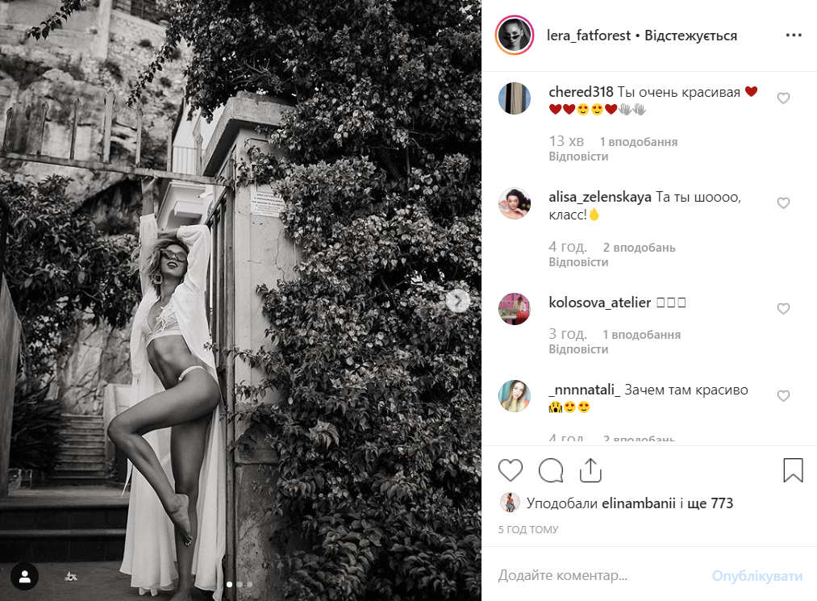Like kolosova_atelier's comment heart
The height and width of the screenshot is (601, 817).
(783, 309)
